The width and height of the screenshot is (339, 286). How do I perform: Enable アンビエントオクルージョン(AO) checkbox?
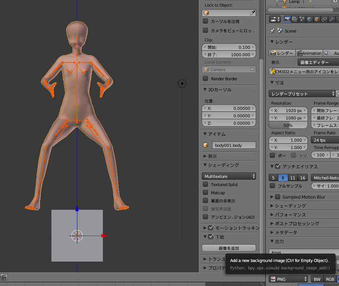pos(205,217)
